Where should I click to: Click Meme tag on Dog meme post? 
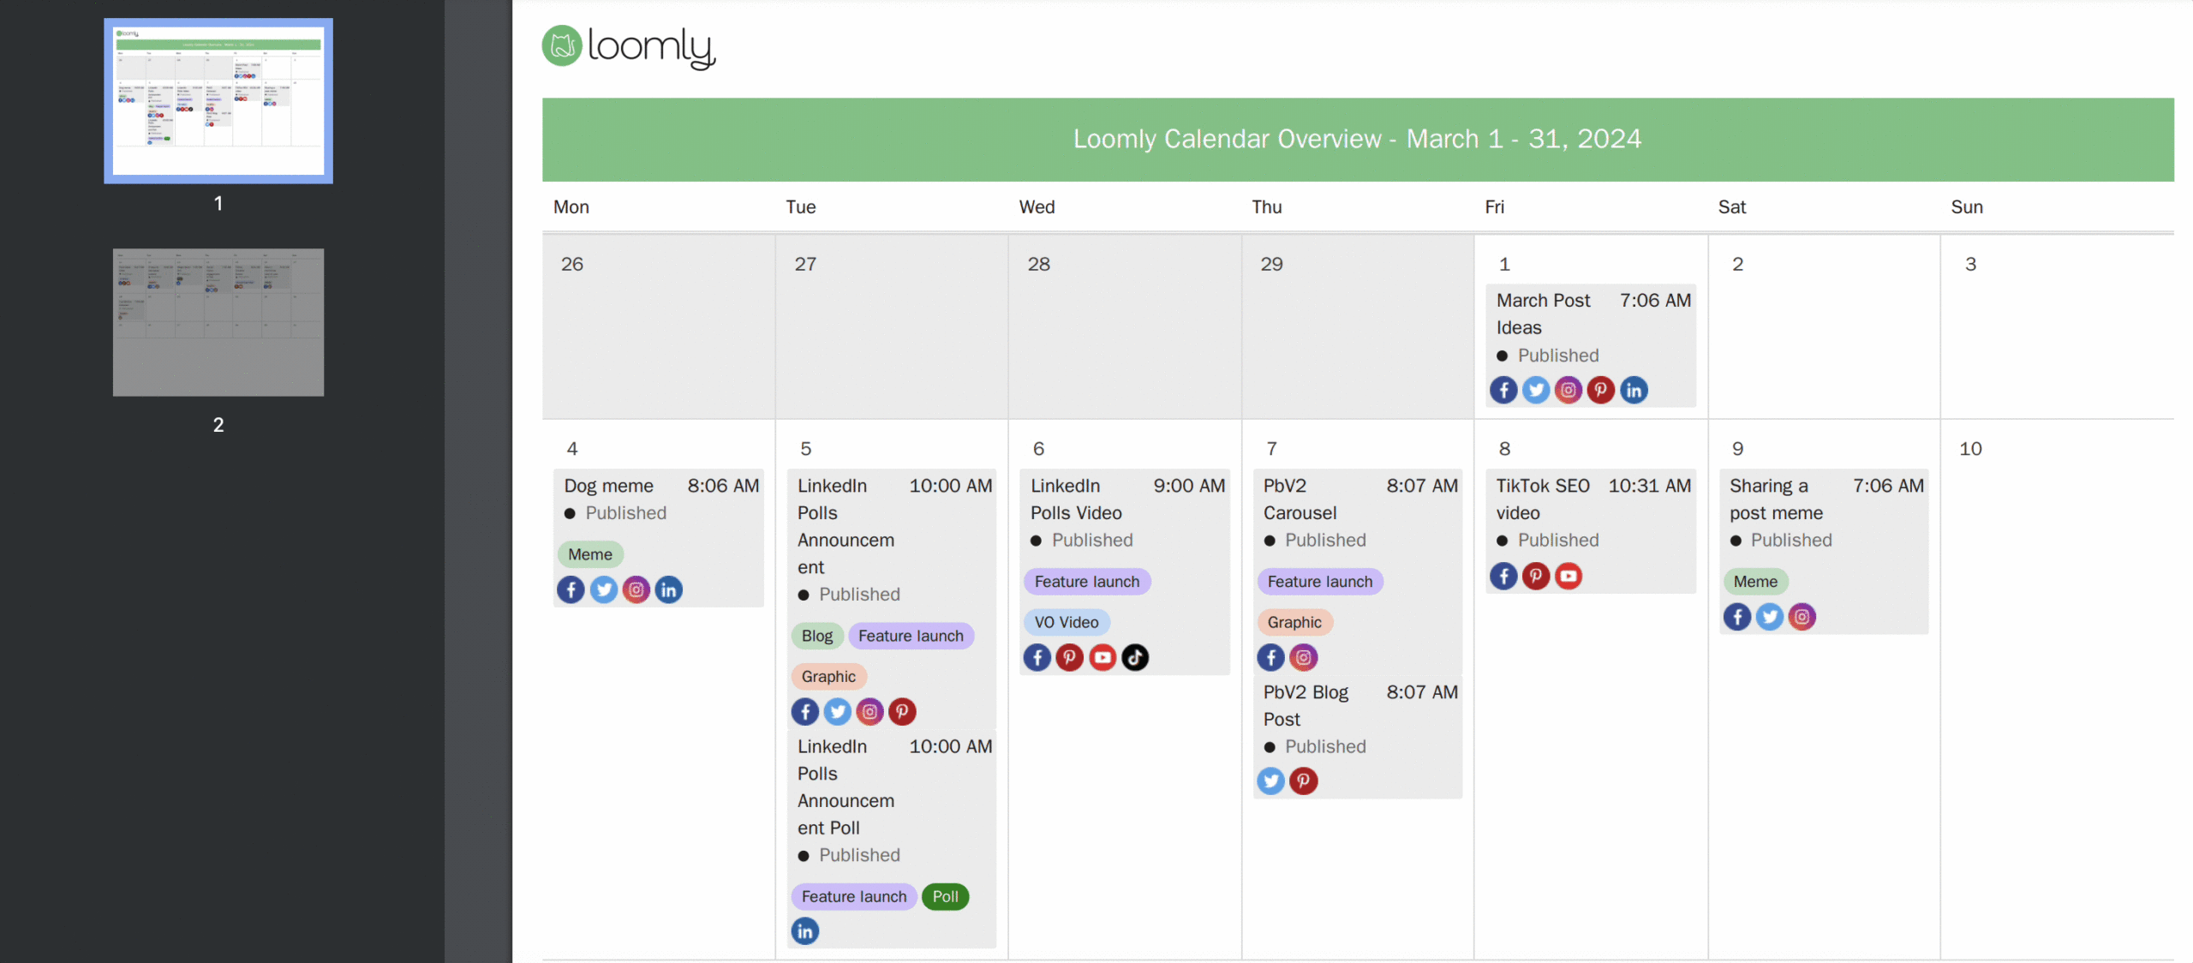[589, 554]
